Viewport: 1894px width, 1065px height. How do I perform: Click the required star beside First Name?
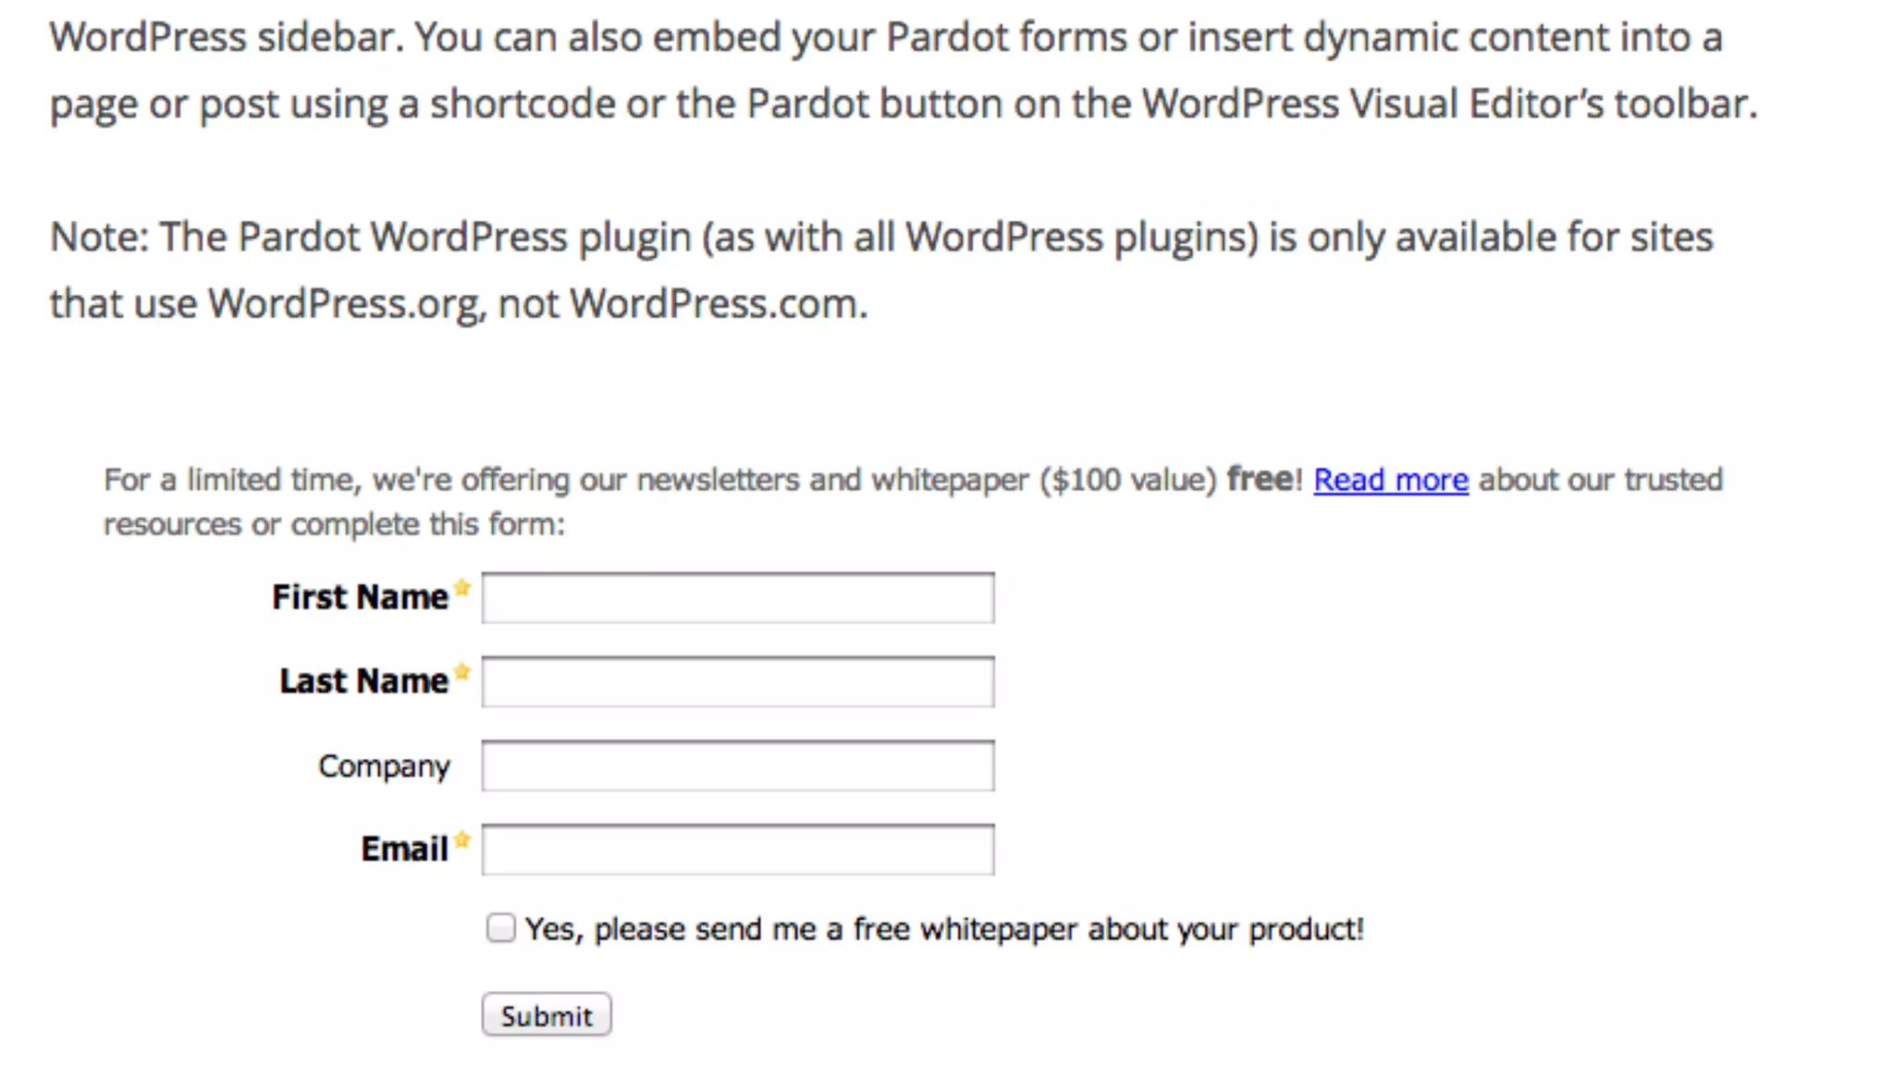(x=462, y=588)
